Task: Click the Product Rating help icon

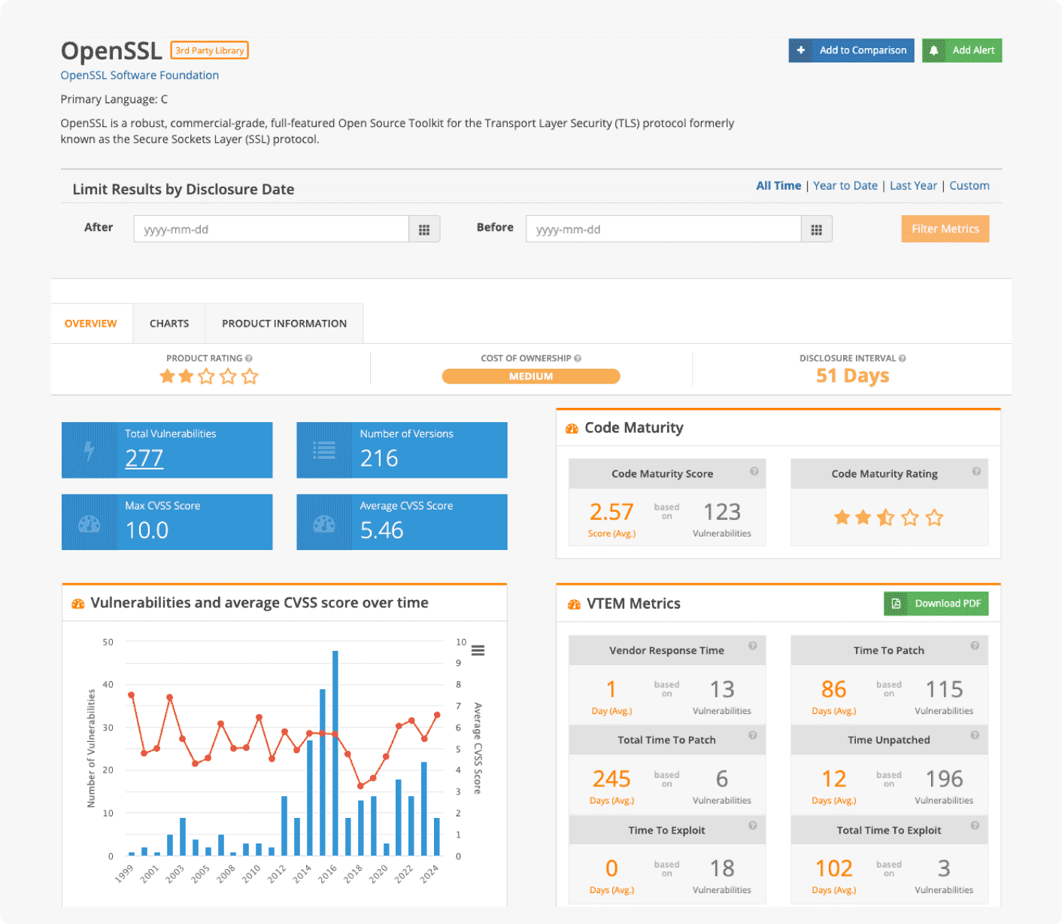Action: tap(249, 358)
